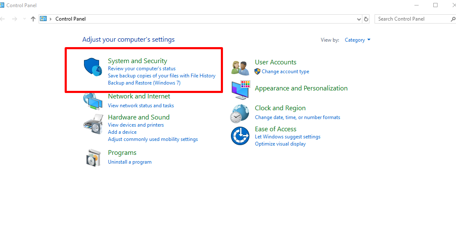The width and height of the screenshot is (456, 236).
Task: Open Clock and Region heading
Action: [x=280, y=108]
